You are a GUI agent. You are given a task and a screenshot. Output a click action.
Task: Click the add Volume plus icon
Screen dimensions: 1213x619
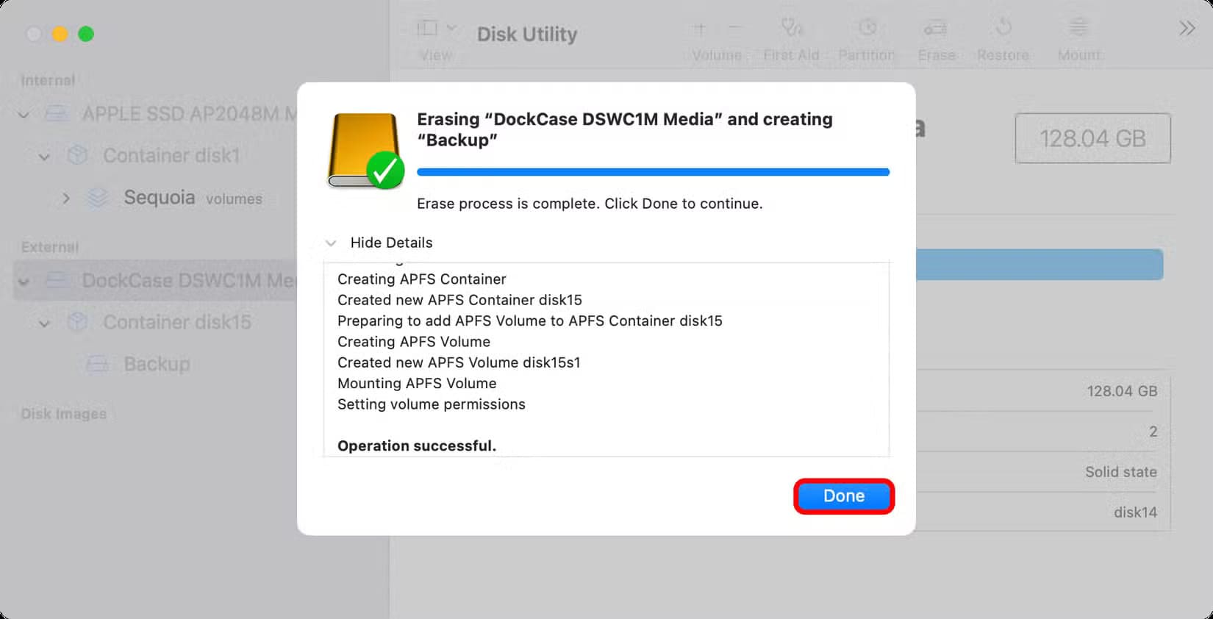click(x=700, y=29)
